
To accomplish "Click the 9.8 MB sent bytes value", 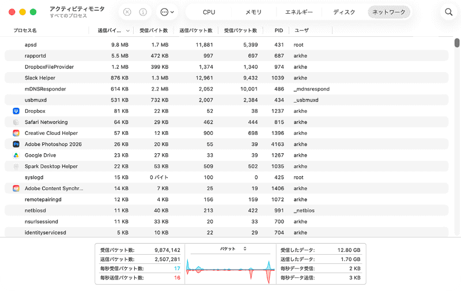I will click(x=120, y=45).
